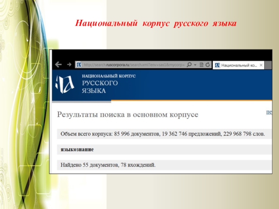
Task: Open the address bar dropdown arrow
Action: (195, 65)
